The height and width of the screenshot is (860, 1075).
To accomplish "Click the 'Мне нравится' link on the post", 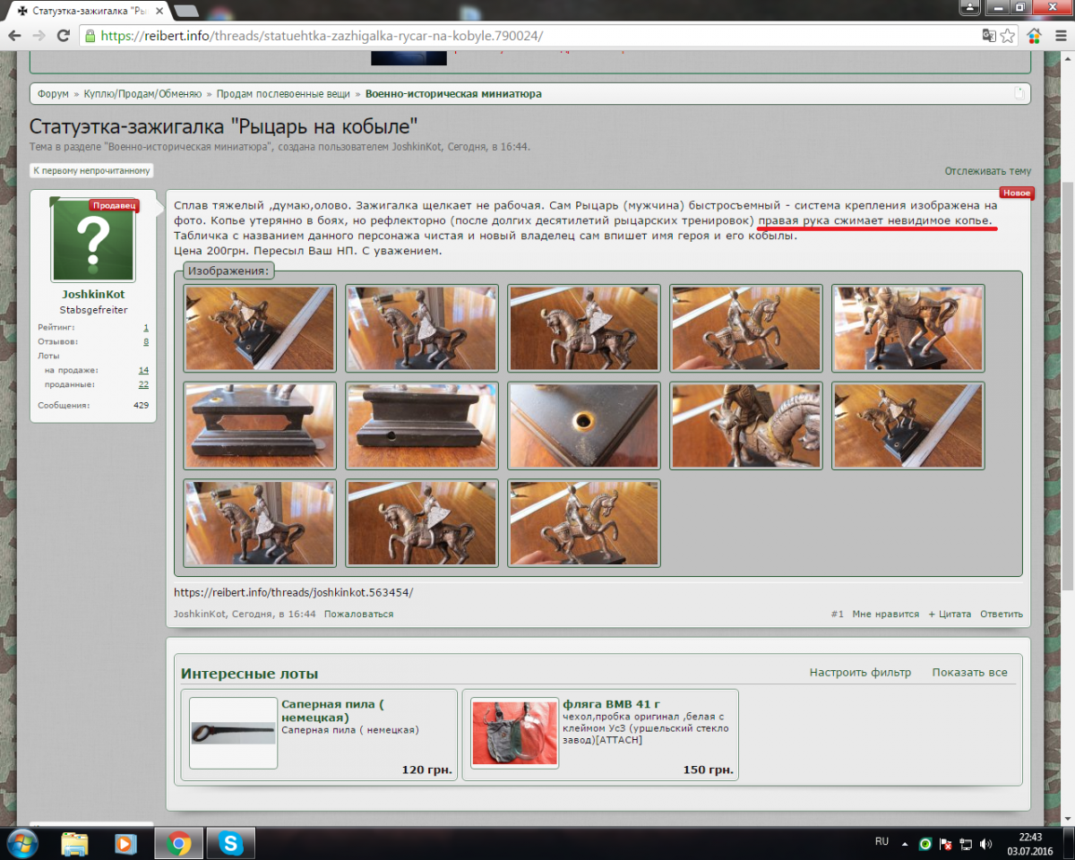I will tap(885, 614).
